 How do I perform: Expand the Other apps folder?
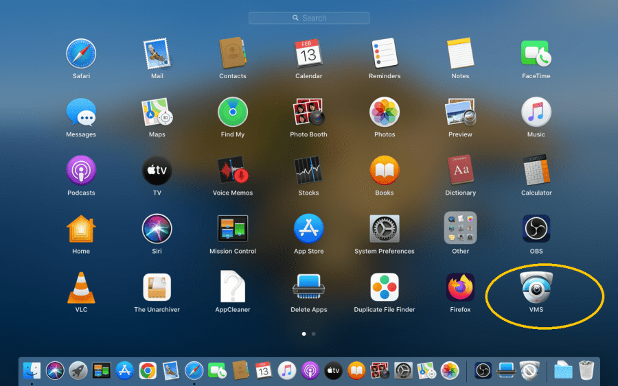[x=460, y=229]
